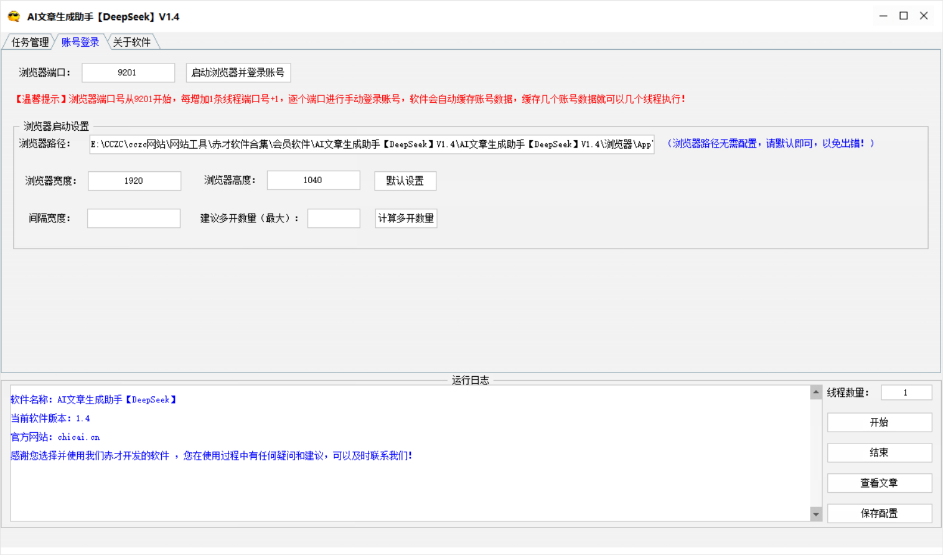
Task: Click log line 官方网站: chicai.cn
Action: (x=55, y=437)
